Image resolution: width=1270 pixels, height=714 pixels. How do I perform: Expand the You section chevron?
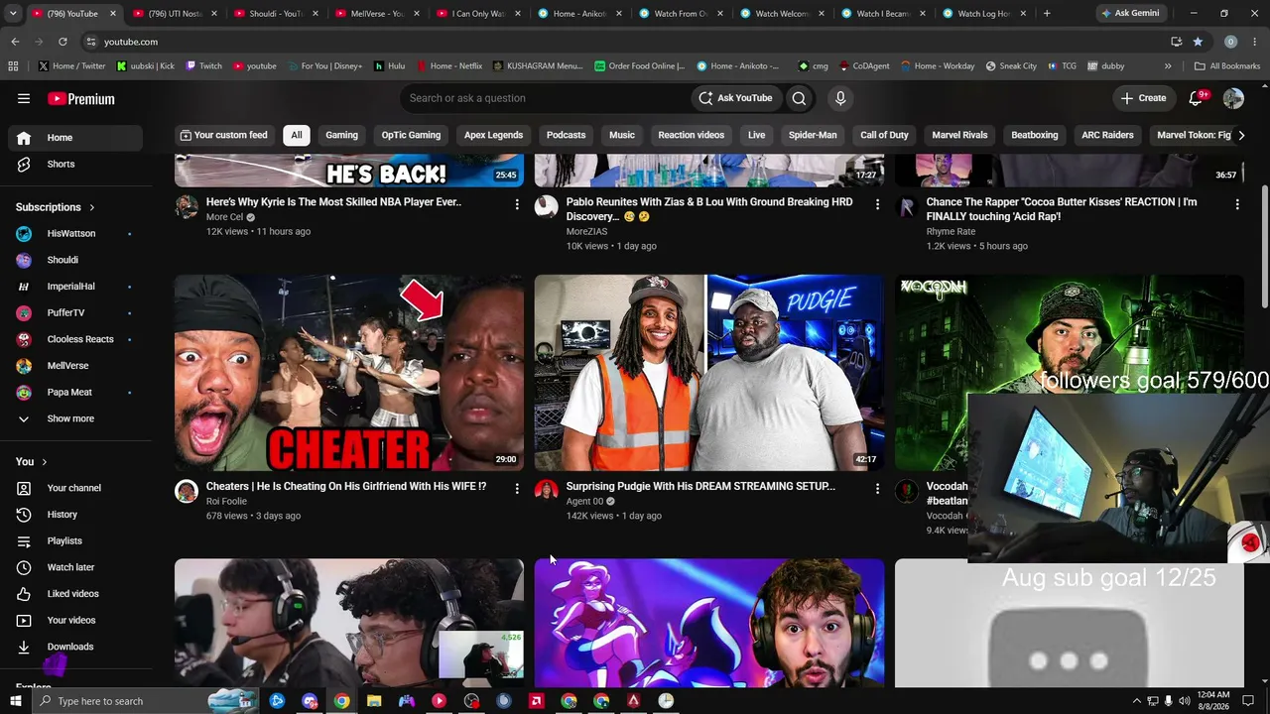44,462
